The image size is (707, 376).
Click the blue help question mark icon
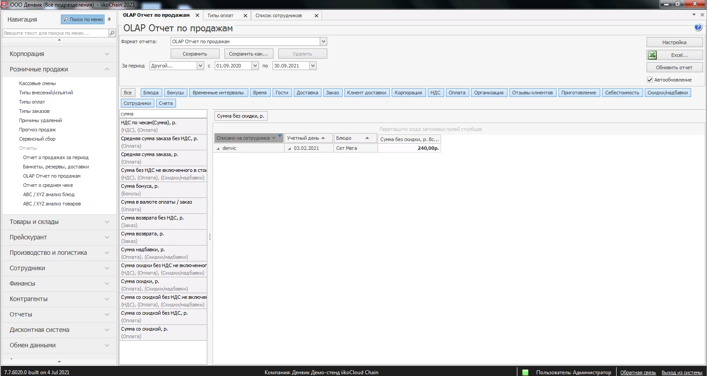coord(698,27)
